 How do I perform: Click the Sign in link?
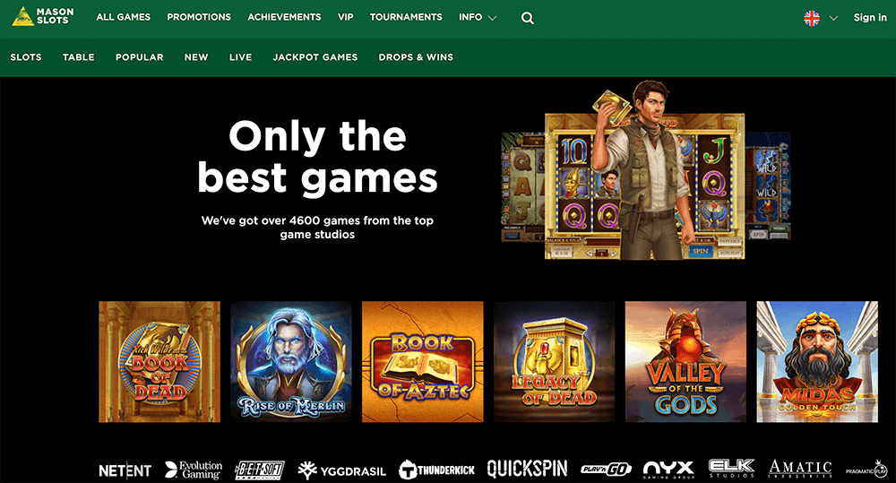[870, 18]
